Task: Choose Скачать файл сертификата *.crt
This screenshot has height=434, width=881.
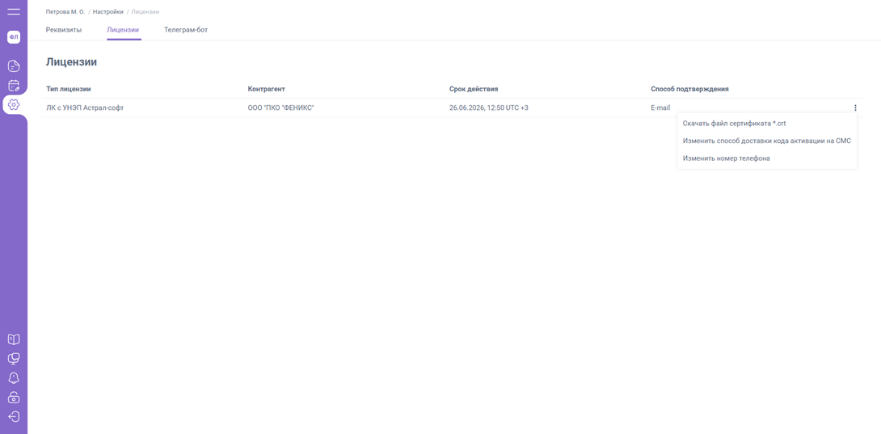Action: click(734, 124)
